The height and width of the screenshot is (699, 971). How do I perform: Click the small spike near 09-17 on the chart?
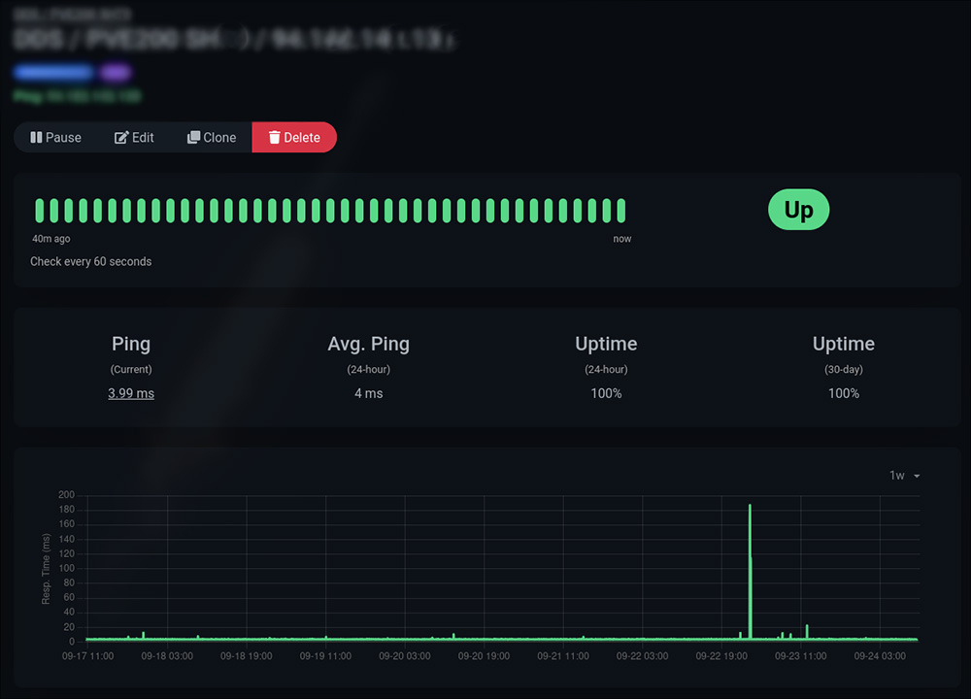coord(144,635)
